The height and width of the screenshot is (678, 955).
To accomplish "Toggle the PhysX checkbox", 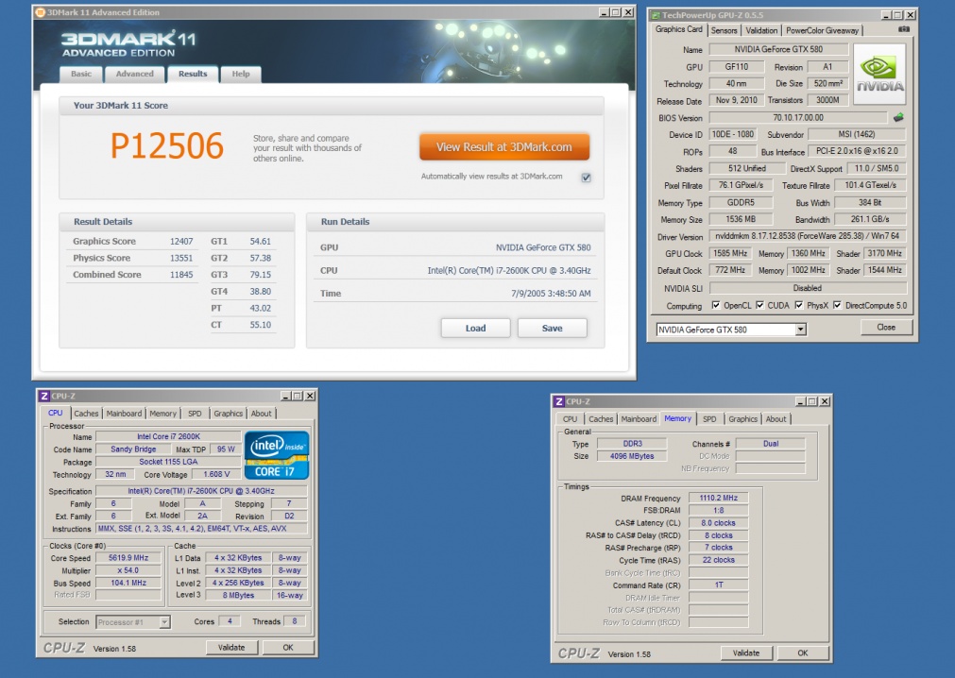I will point(799,306).
